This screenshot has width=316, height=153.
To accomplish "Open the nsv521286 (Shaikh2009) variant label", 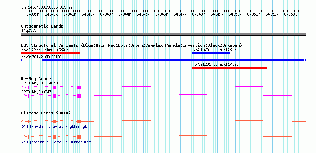I will tap(215, 64).
